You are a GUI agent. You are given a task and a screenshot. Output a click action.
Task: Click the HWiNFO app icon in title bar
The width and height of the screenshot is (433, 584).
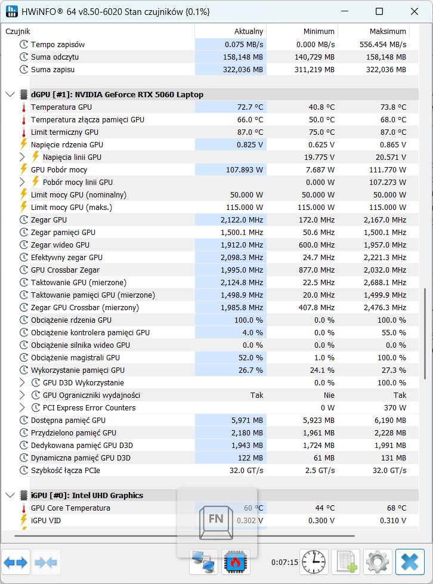click(x=12, y=11)
